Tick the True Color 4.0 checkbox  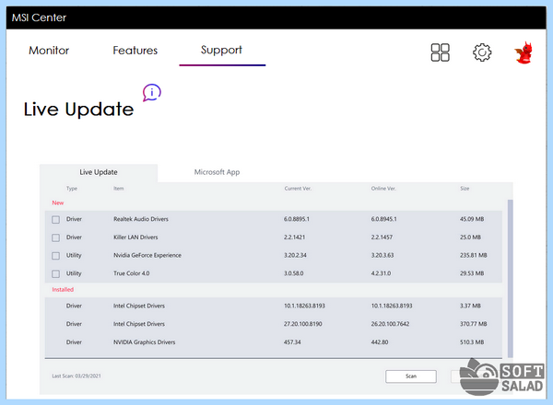(x=55, y=273)
